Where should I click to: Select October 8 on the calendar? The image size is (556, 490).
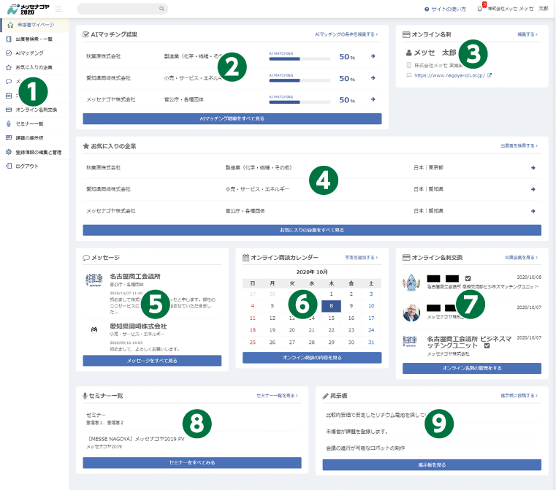332,306
